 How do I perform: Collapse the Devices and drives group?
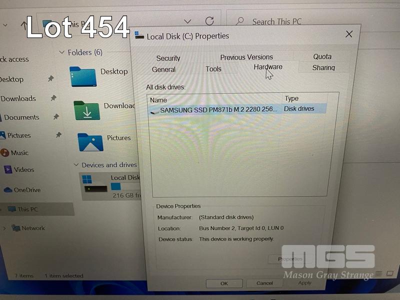(76, 165)
